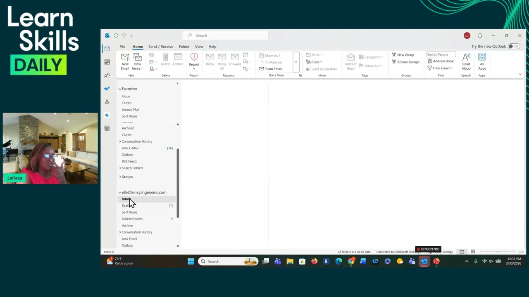
Task: Select the Move to: ? quick step
Action: [271, 55]
